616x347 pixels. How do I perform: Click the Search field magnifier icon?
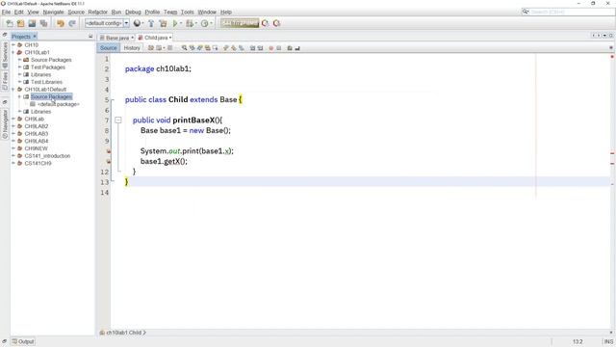point(526,12)
